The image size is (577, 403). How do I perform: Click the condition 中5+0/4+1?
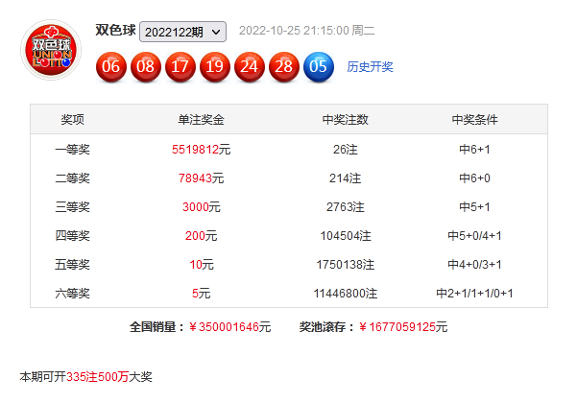474,236
